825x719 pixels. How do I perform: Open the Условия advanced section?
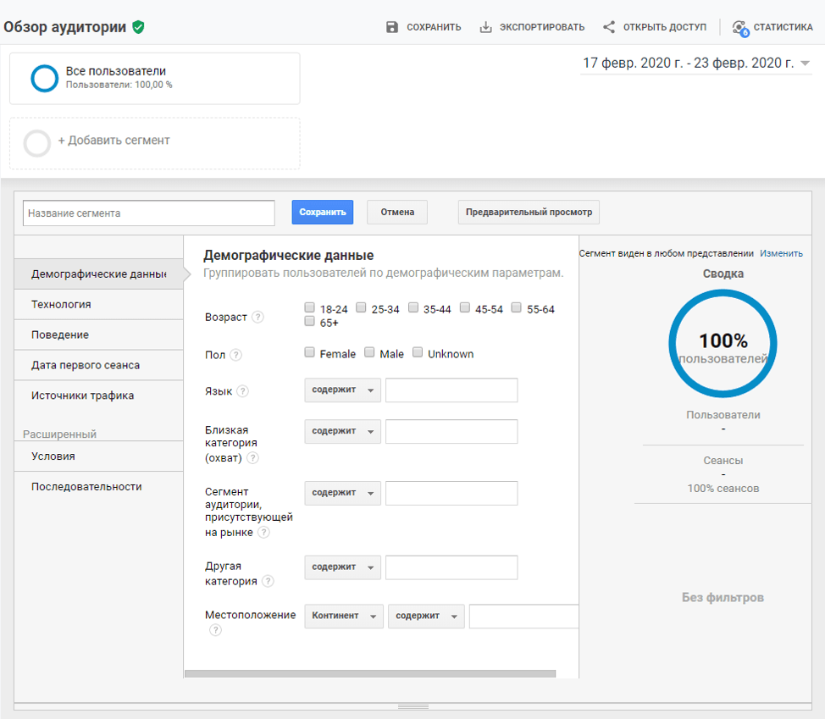[x=99, y=456]
